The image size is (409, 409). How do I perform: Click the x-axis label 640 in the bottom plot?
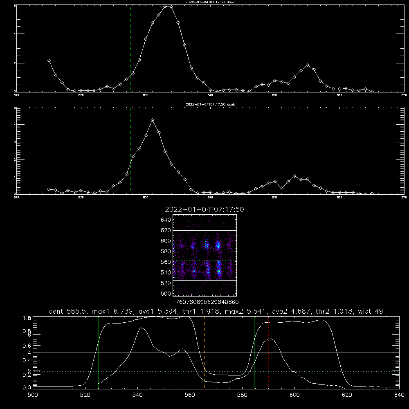pos(399,395)
